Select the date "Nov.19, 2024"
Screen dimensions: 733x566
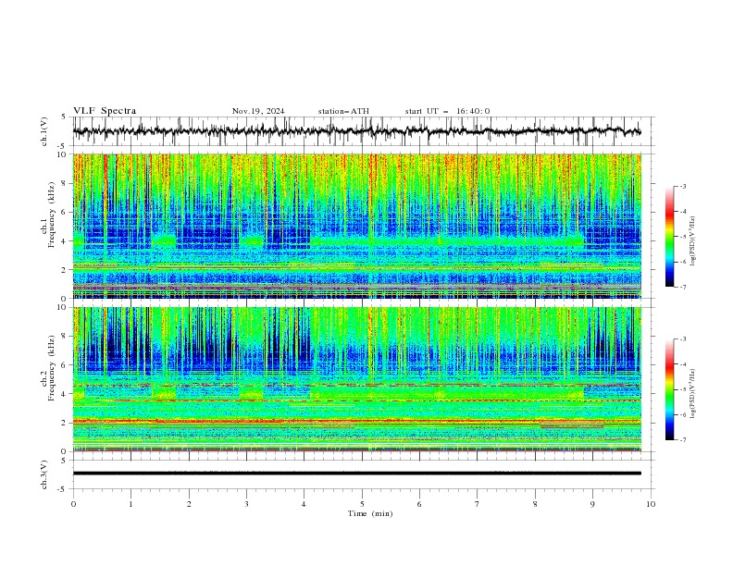[258, 111]
